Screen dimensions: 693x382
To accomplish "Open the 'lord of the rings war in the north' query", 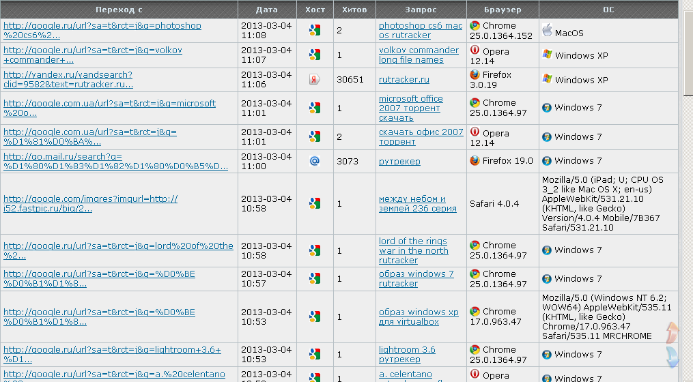I will [x=413, y=250].
